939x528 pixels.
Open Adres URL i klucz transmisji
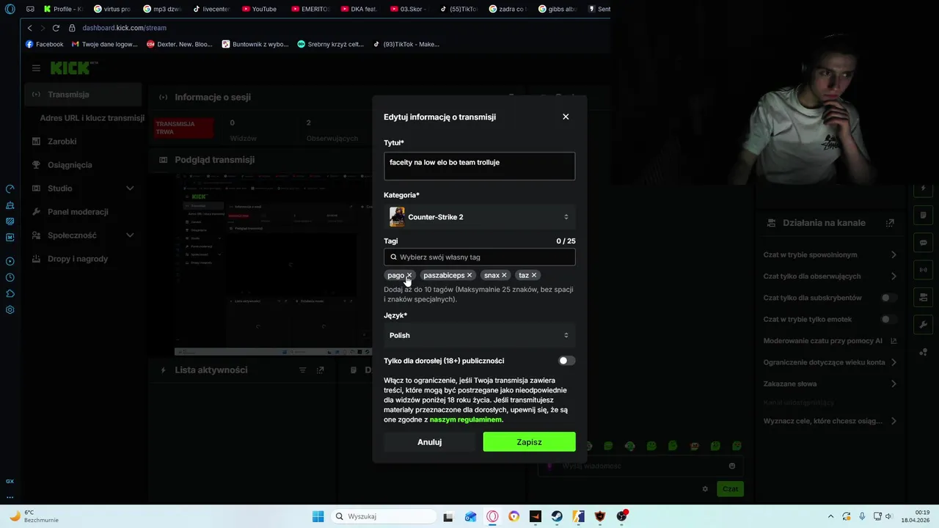click(92, 118)
